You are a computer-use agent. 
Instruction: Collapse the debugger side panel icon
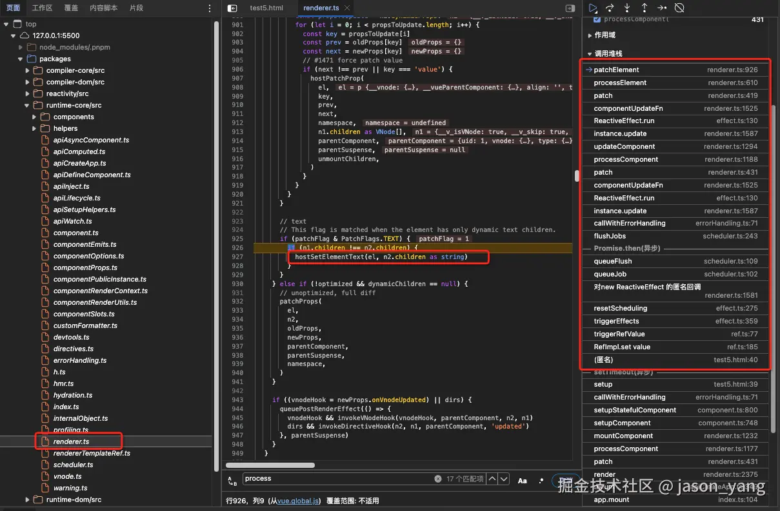[x=570, y=8]
